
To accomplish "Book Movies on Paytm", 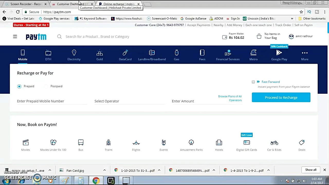I will point(25,145).
